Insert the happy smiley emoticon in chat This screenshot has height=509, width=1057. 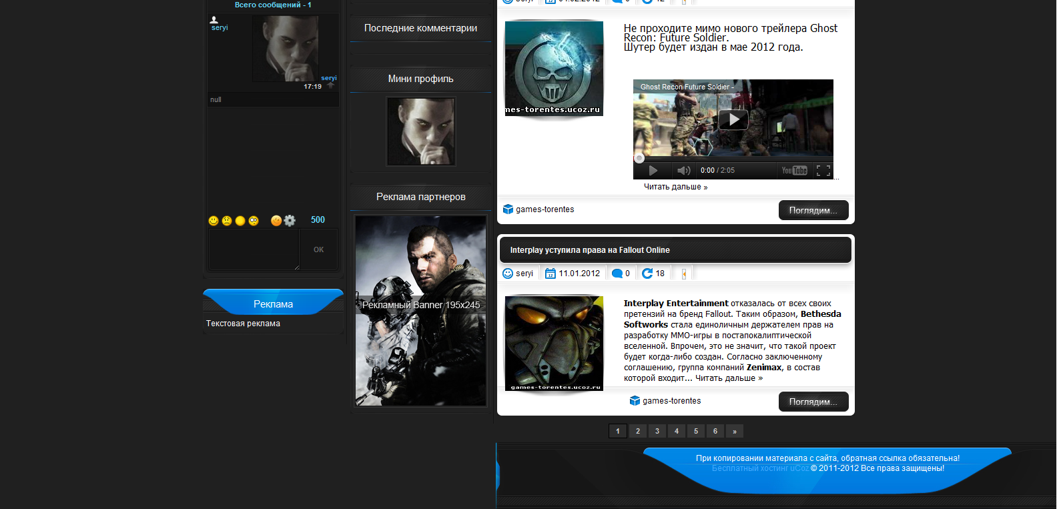click(214, 221)
